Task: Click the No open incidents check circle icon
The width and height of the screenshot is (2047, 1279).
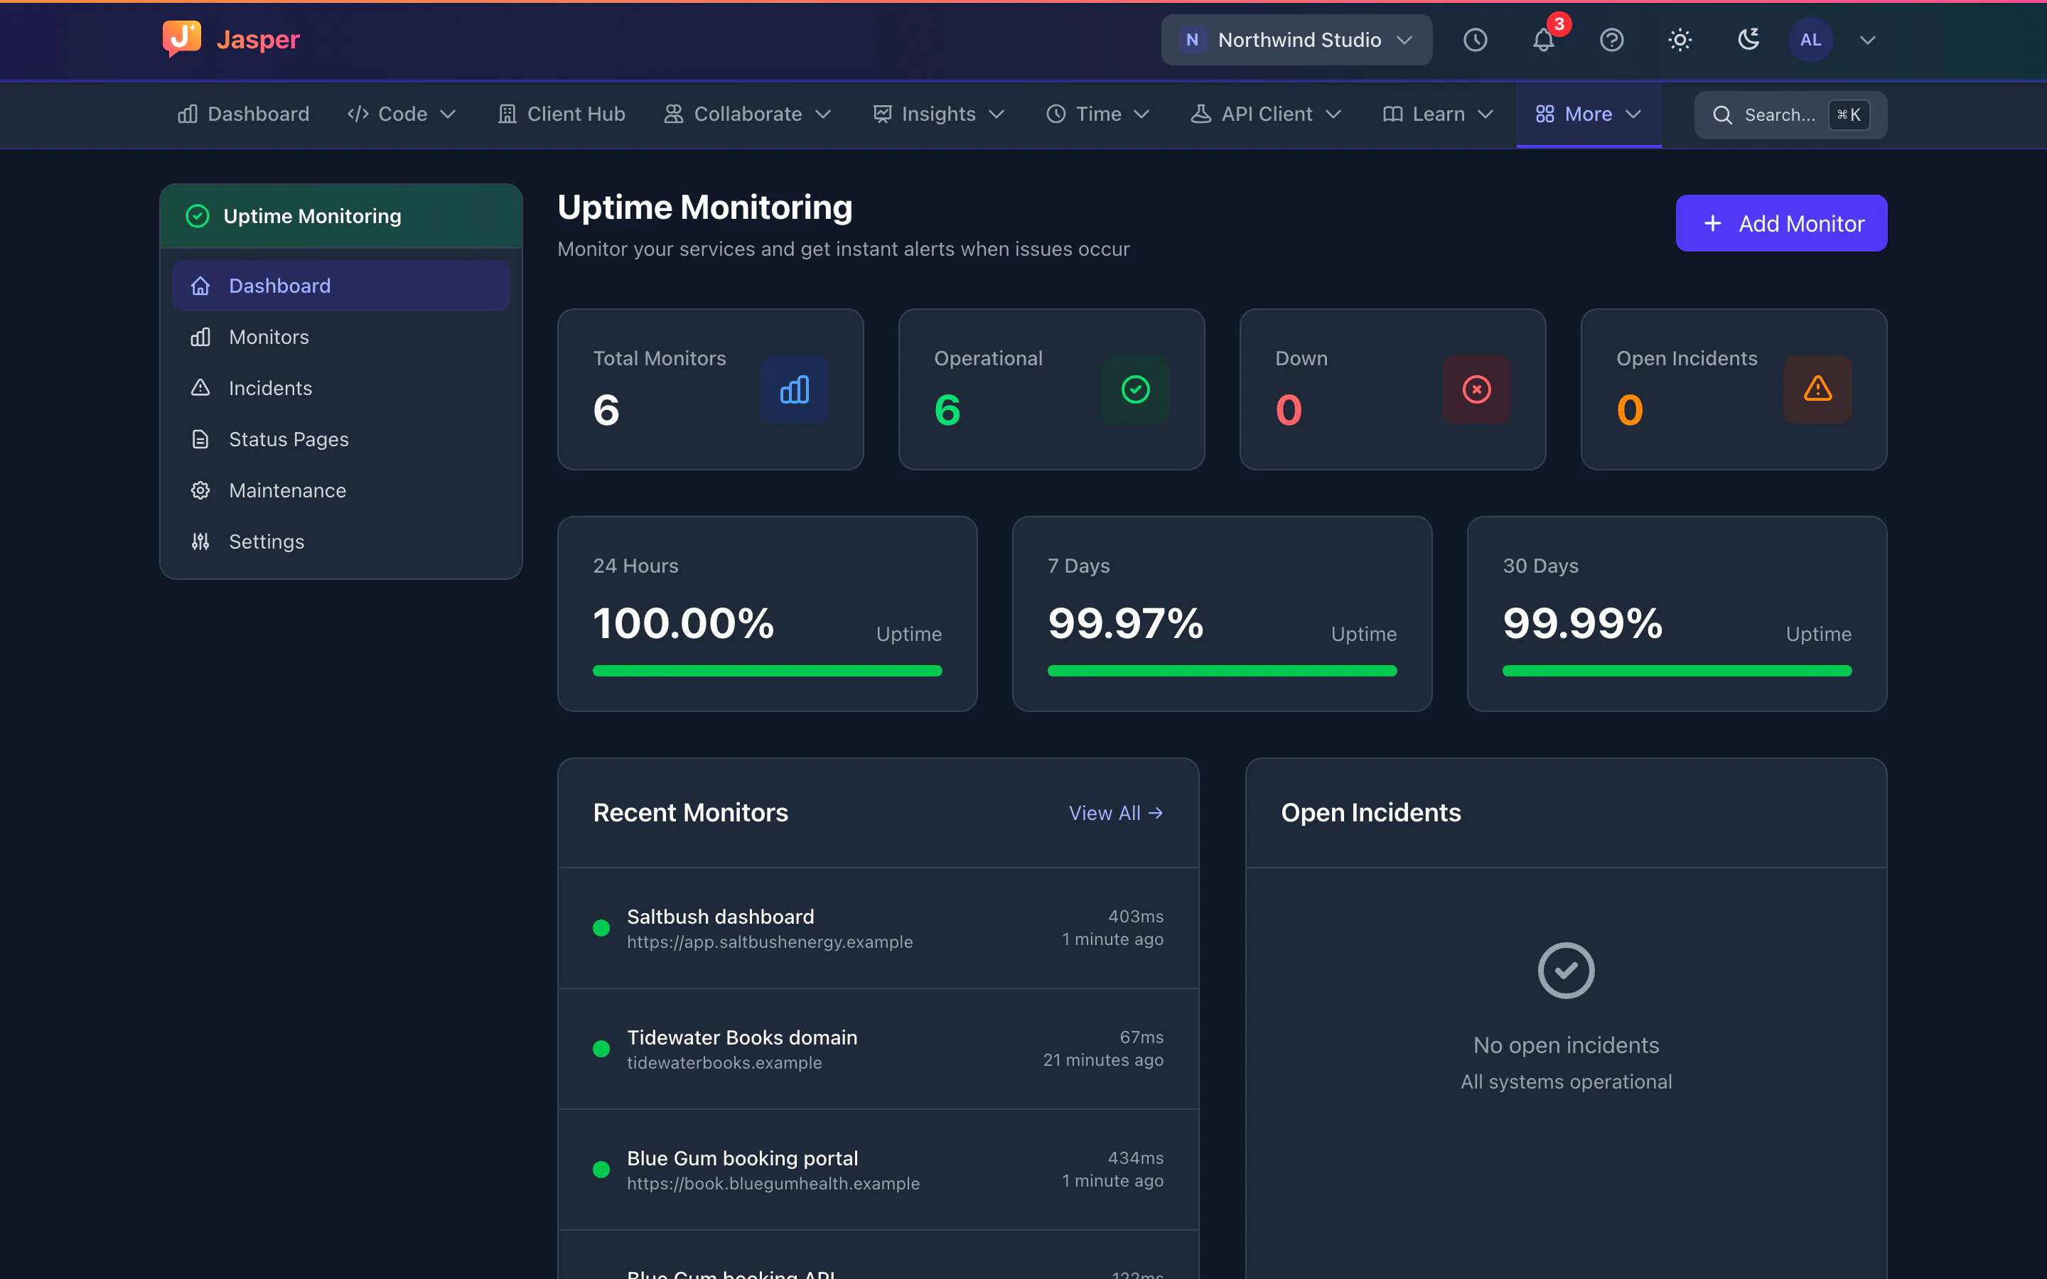Action: click(x=1566, y=970)
